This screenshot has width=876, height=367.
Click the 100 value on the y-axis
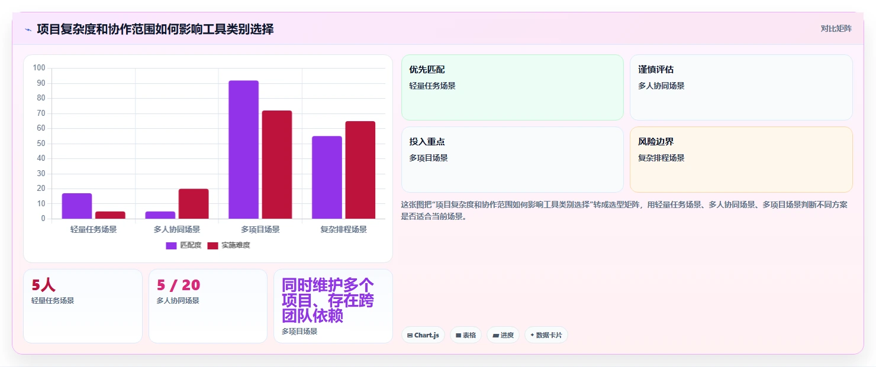click(39, 68)
